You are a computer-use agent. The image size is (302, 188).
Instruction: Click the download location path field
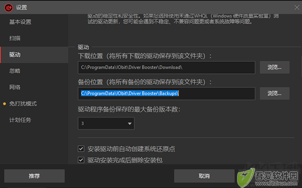(x=167, y=67)
